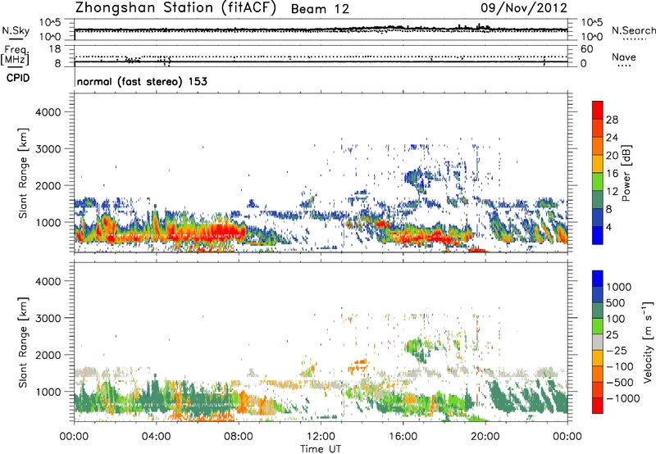Pick the gray ±25 segment of Velocity bar
656x454 pixels.
(598, 343)
